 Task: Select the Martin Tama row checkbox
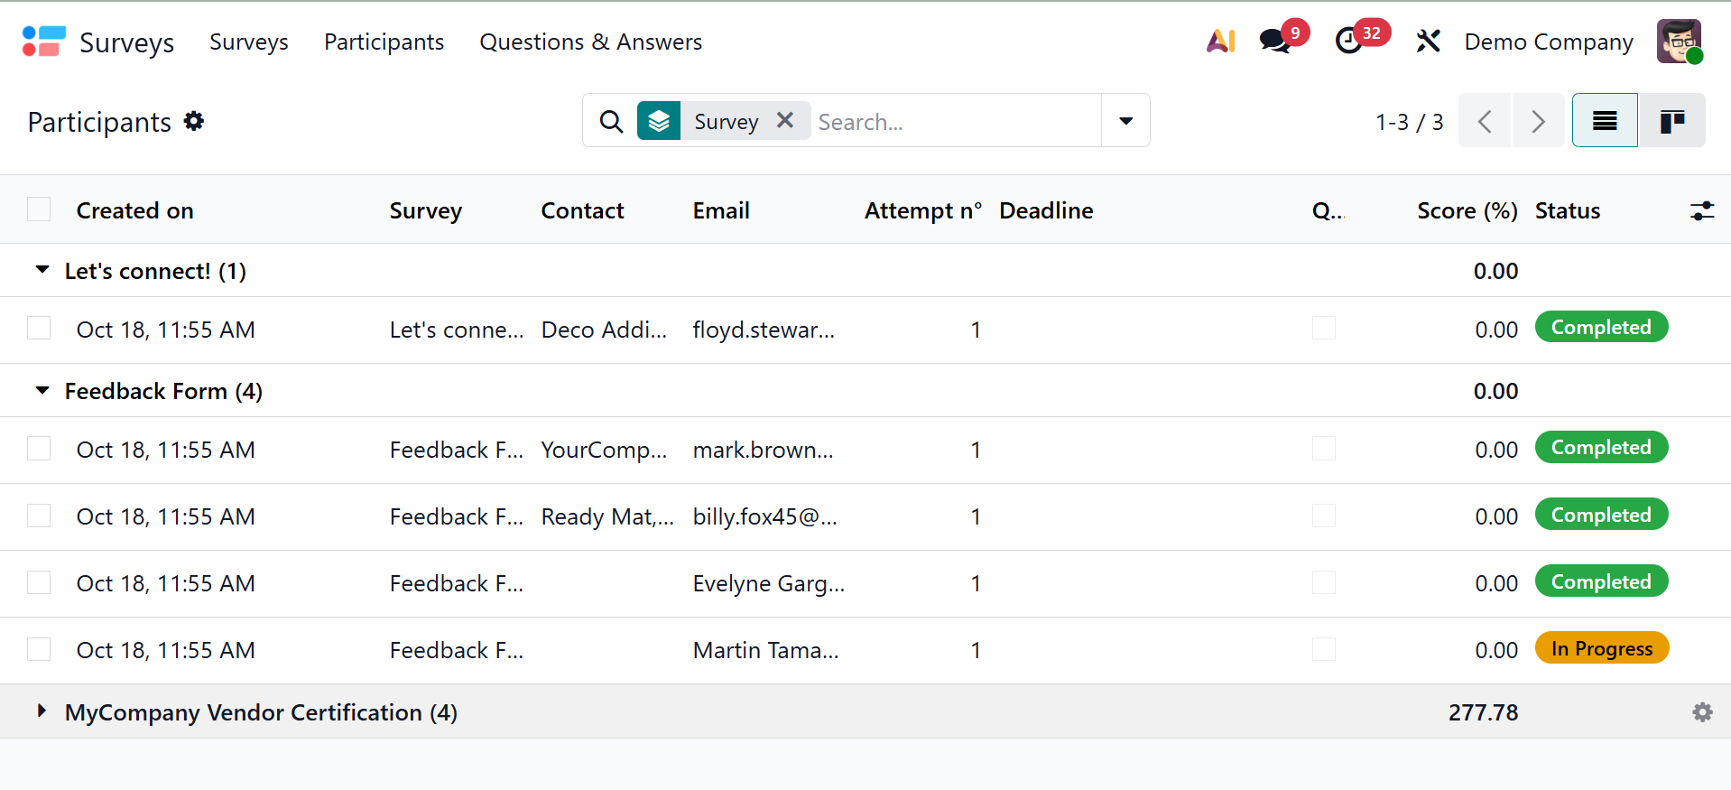coord(39,649)
